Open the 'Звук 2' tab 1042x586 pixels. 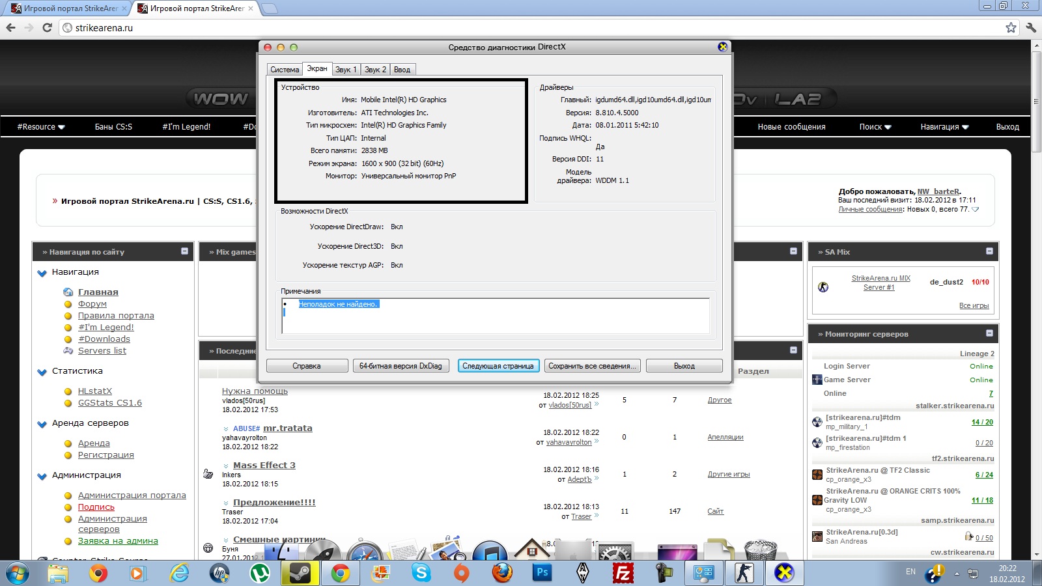point(375,70)
